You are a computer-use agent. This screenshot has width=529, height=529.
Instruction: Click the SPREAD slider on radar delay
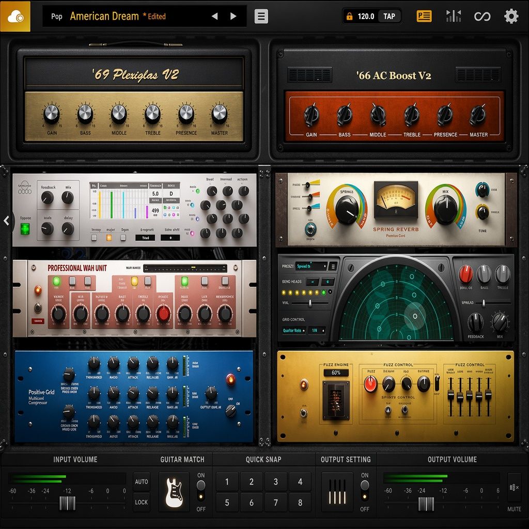pos(484,303)
